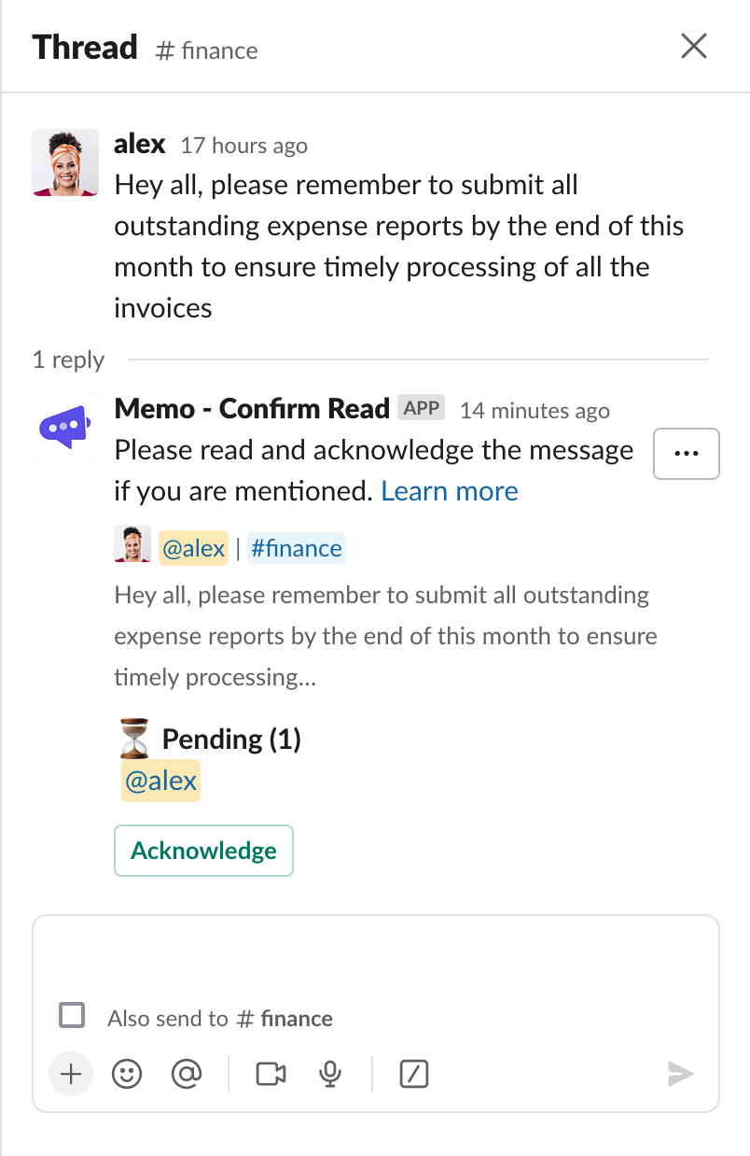Click the @ mention icon
Image resolution: width=750 pixels, height=1156 pixels.
coord(187,1075)
